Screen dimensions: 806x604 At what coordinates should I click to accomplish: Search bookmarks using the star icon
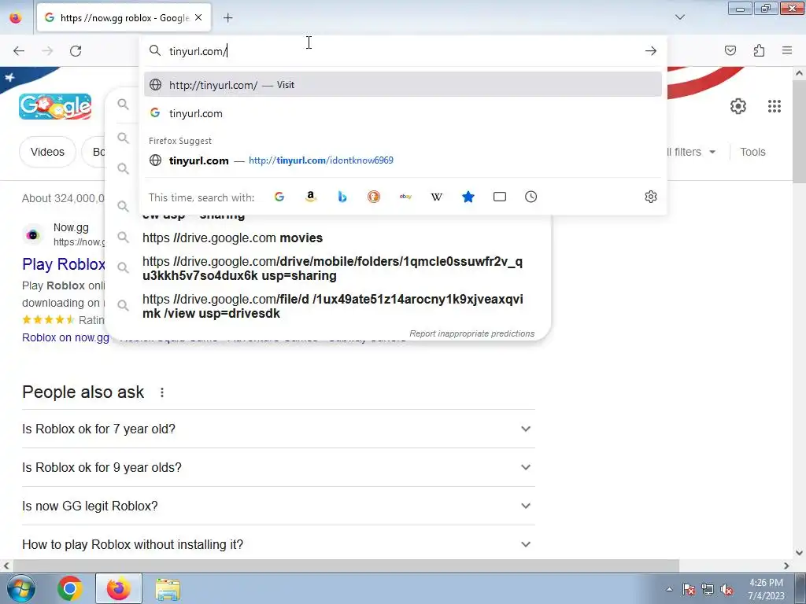[468, 197]
